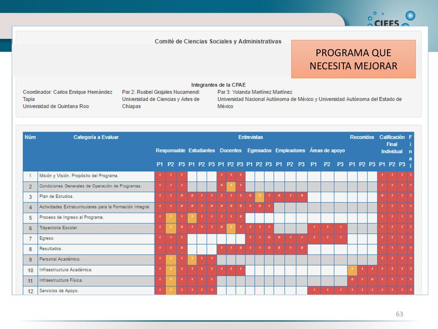The height and width of the screenshot is (329, 438).
Task: Select 'Par 3: Yolanda Martínez Martínez'
Action: [x=255, y=92]
